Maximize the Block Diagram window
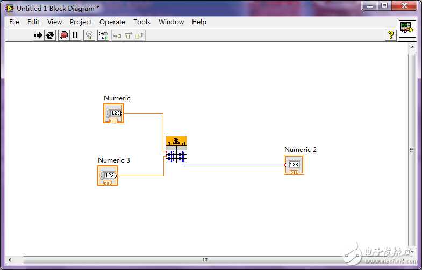 [384, 5]
